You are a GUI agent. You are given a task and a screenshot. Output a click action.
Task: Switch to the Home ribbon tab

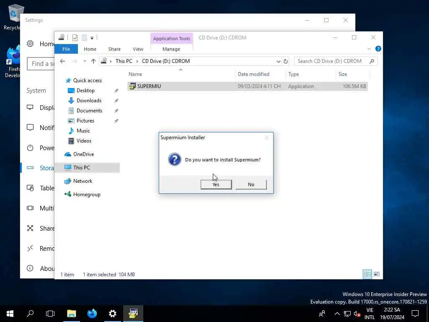point(90,49)
